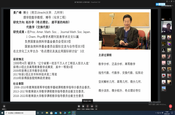This screenshot has width=175, height=115.
Task: Expand the meeting title dropdown at top right
Action: pyautogui.click(x=172, y=6)
